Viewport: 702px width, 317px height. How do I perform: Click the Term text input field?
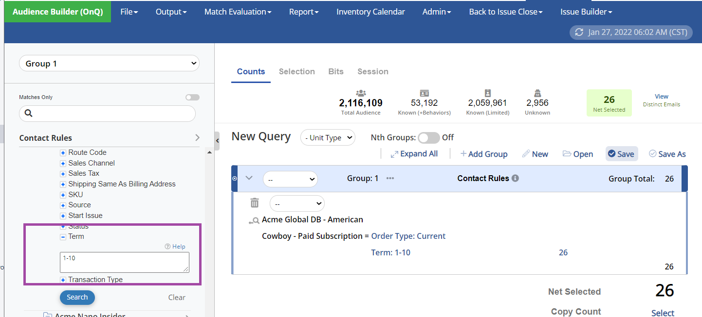125,262
